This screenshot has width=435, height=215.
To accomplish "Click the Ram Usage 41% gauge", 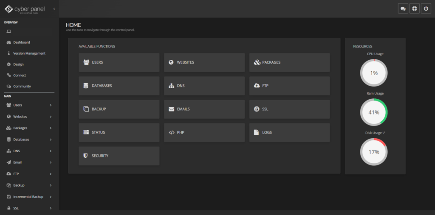I will (x=374, y=112).
